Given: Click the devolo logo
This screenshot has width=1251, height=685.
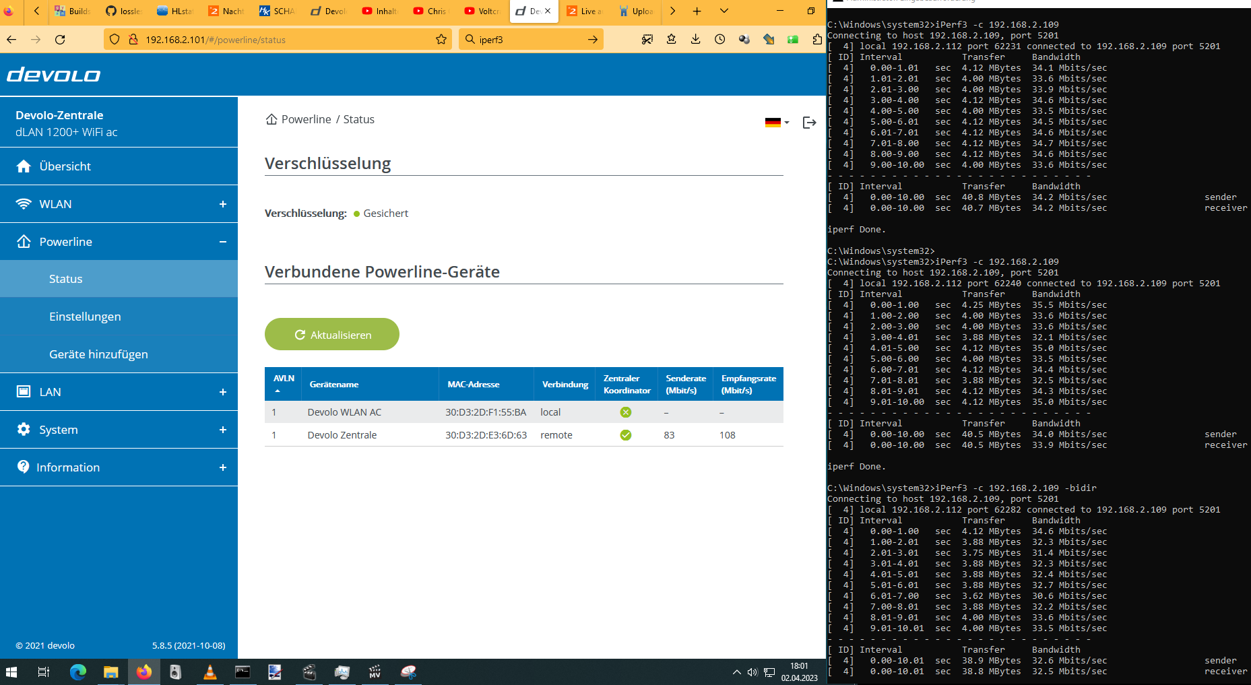Looking at the screenshot, I should click(x=54, y=75).
